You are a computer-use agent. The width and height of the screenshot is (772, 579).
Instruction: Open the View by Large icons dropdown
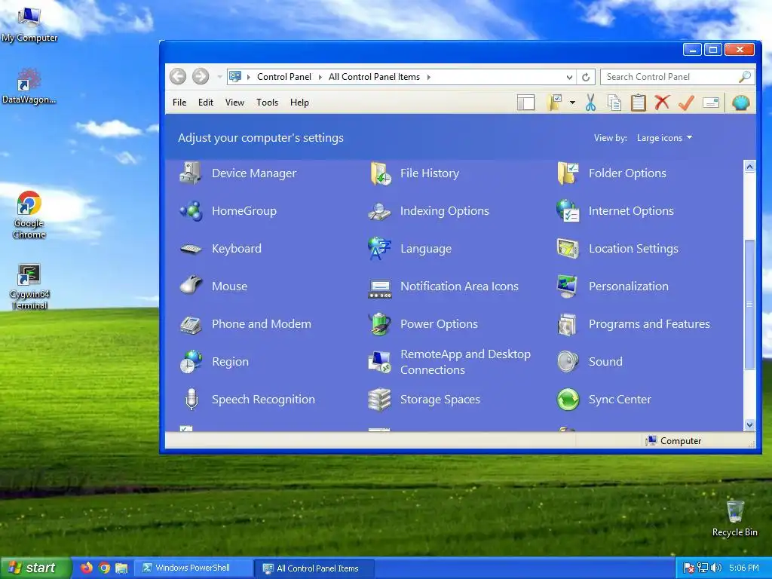pos(664,138)
